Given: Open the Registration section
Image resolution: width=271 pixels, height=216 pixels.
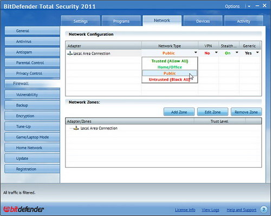Looking at the screenshot, I should 32,169.
